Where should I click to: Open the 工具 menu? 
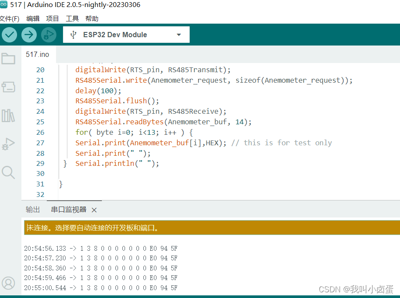tap(72, 19)
